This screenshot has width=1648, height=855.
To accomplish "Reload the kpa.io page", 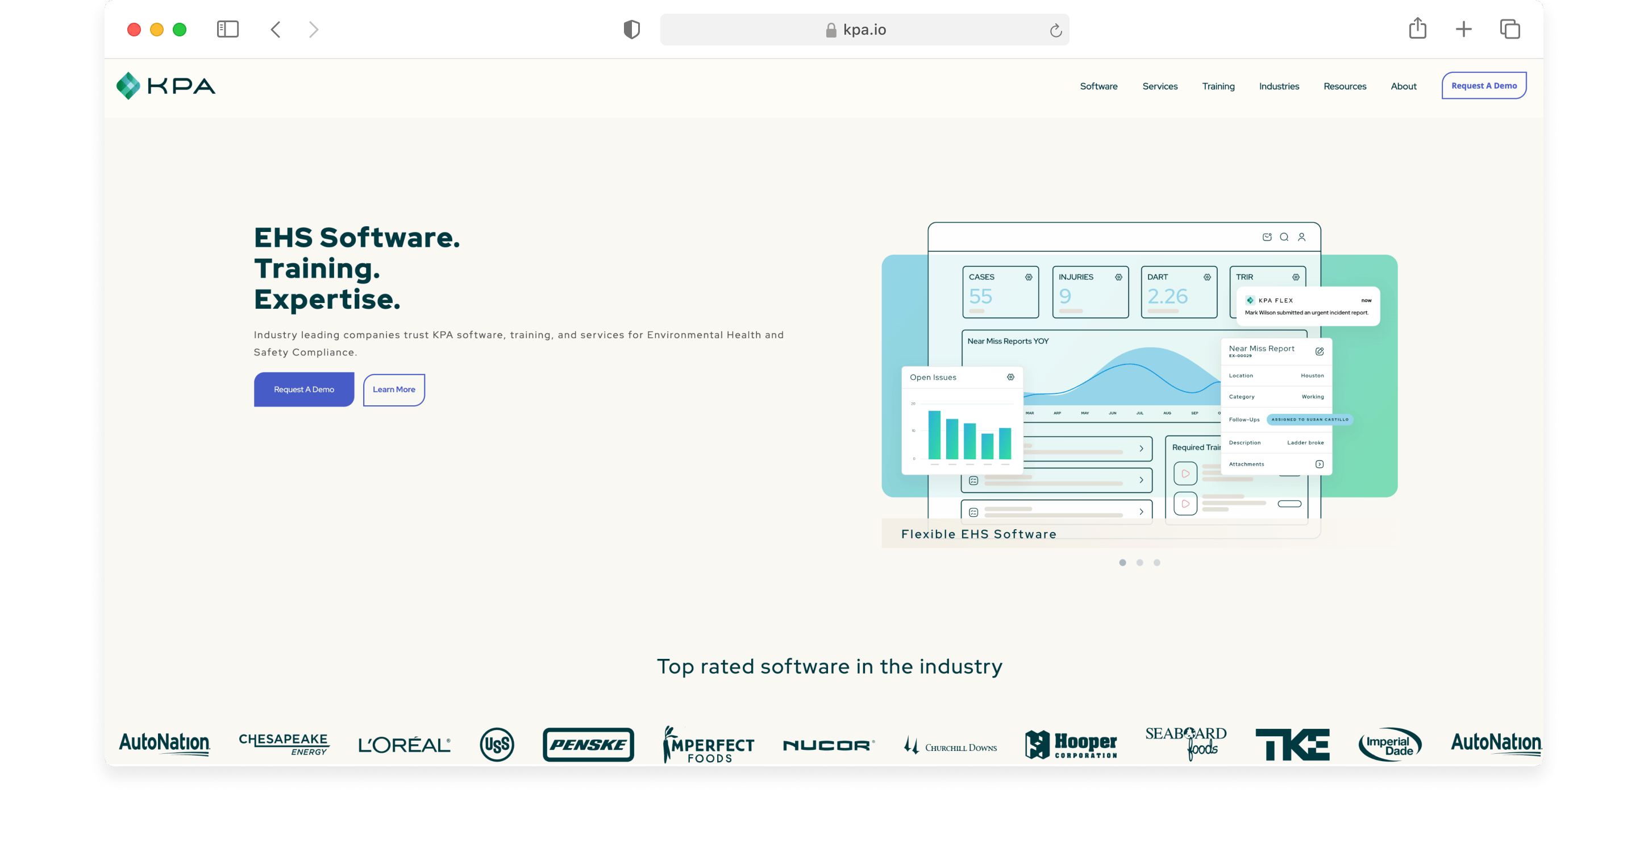I will tap(1056, 30).
